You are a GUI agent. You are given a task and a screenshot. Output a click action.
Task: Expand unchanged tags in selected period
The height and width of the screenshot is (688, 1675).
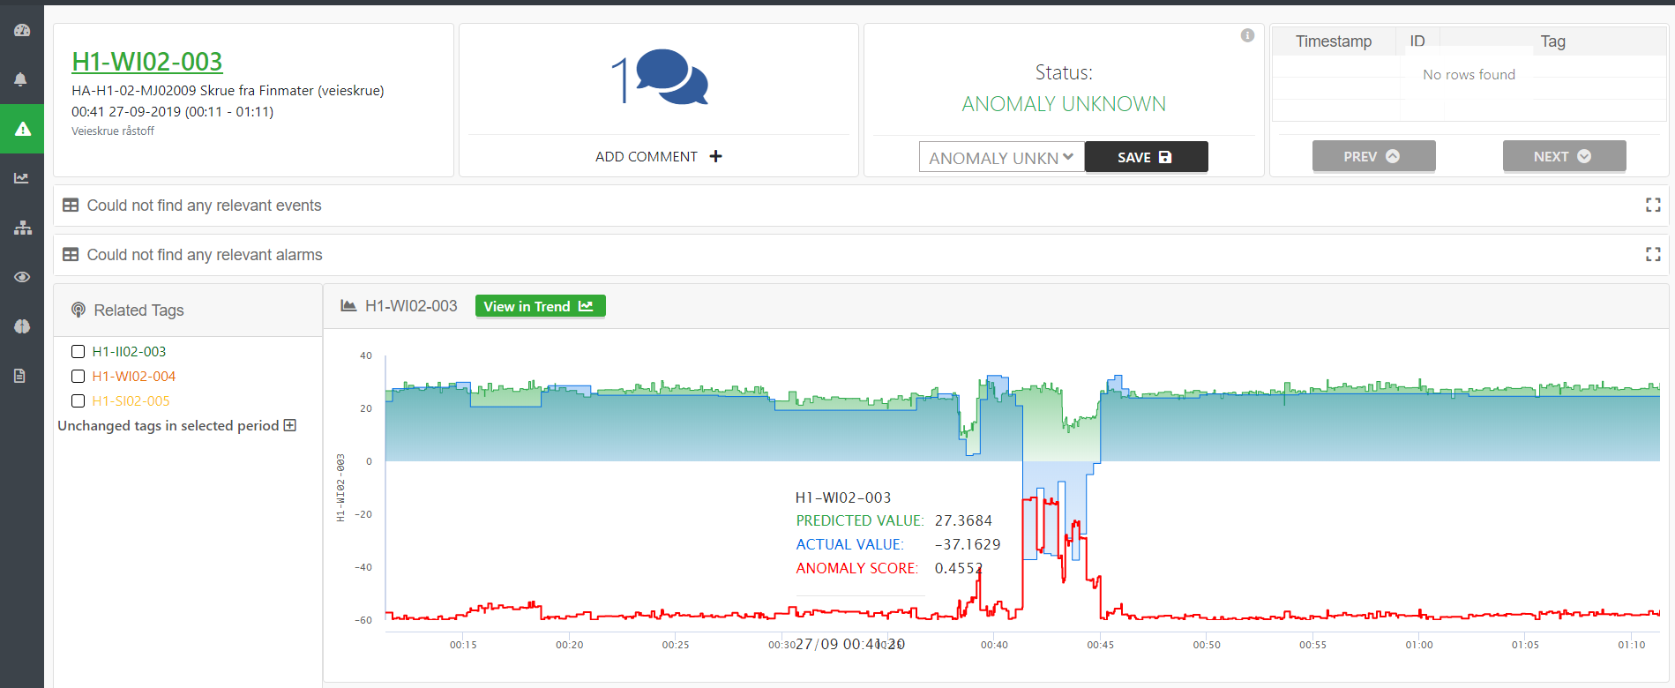289,425
